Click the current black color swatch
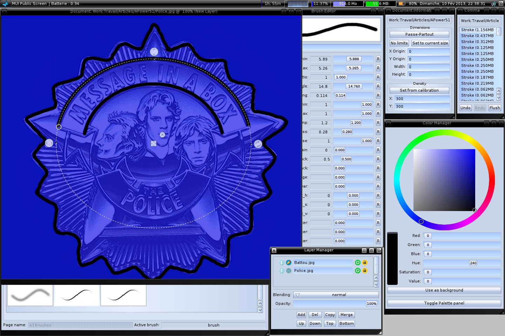Image resolution: width=505 pixels, height=336 pixels. pos(392,259)
